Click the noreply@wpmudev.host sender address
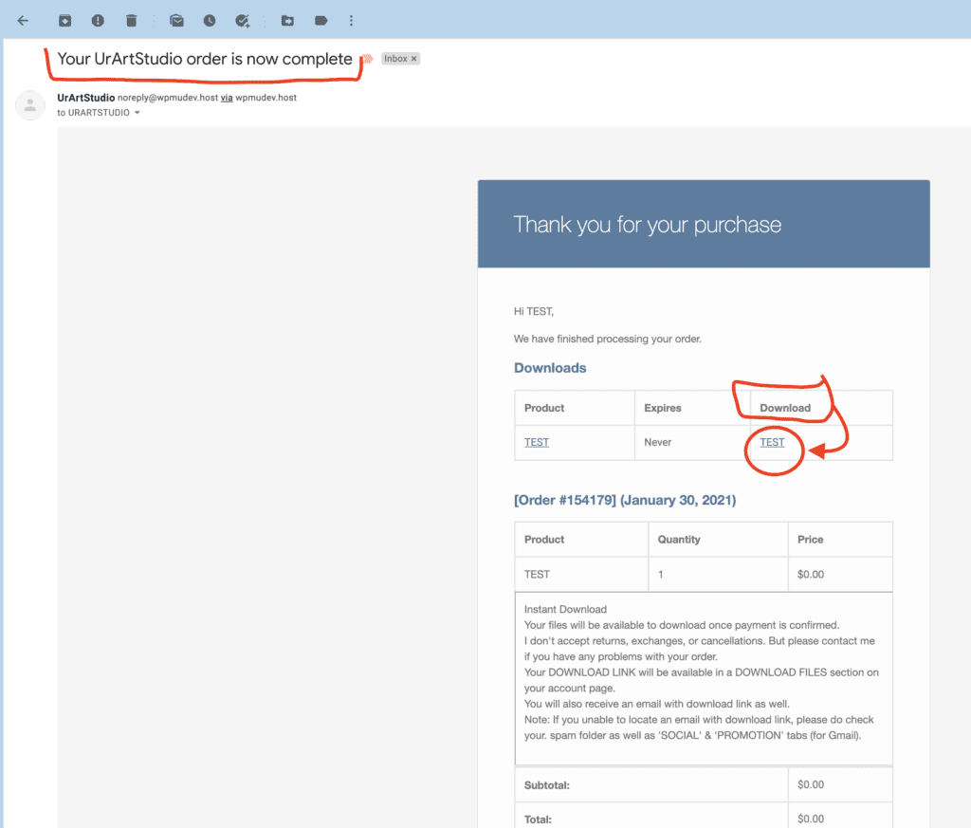 [168, 98]
